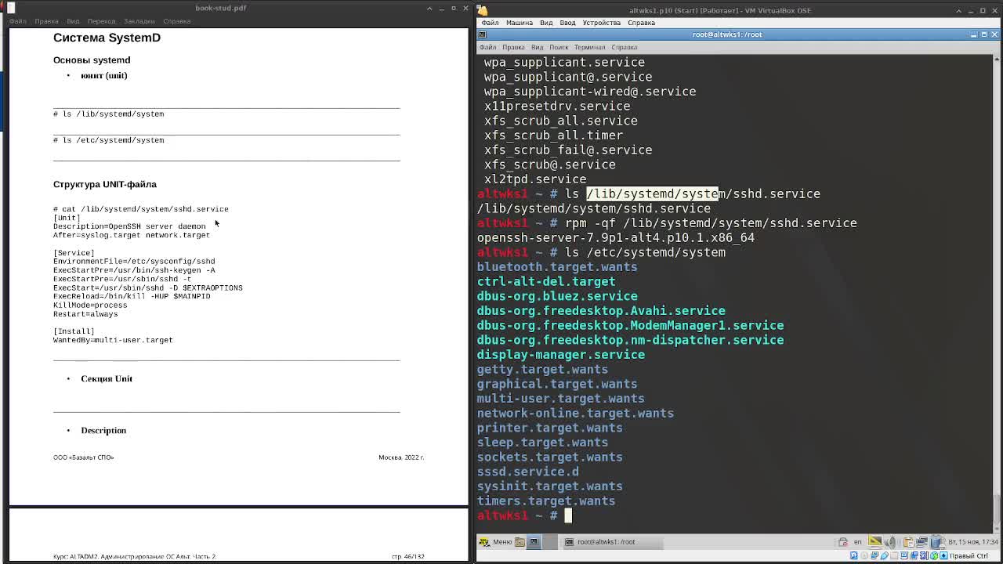Open the Вид menu in PDF viewer
The width and height of the screenshot is (1003, 564).
coord(73,21)
